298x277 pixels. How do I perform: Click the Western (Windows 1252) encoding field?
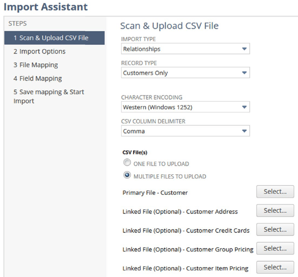(185, 107)
